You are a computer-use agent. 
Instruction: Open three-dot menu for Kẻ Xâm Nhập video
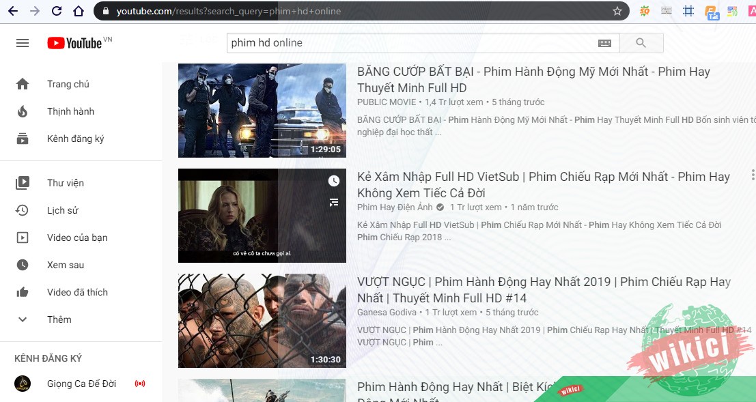coord(752,175)
